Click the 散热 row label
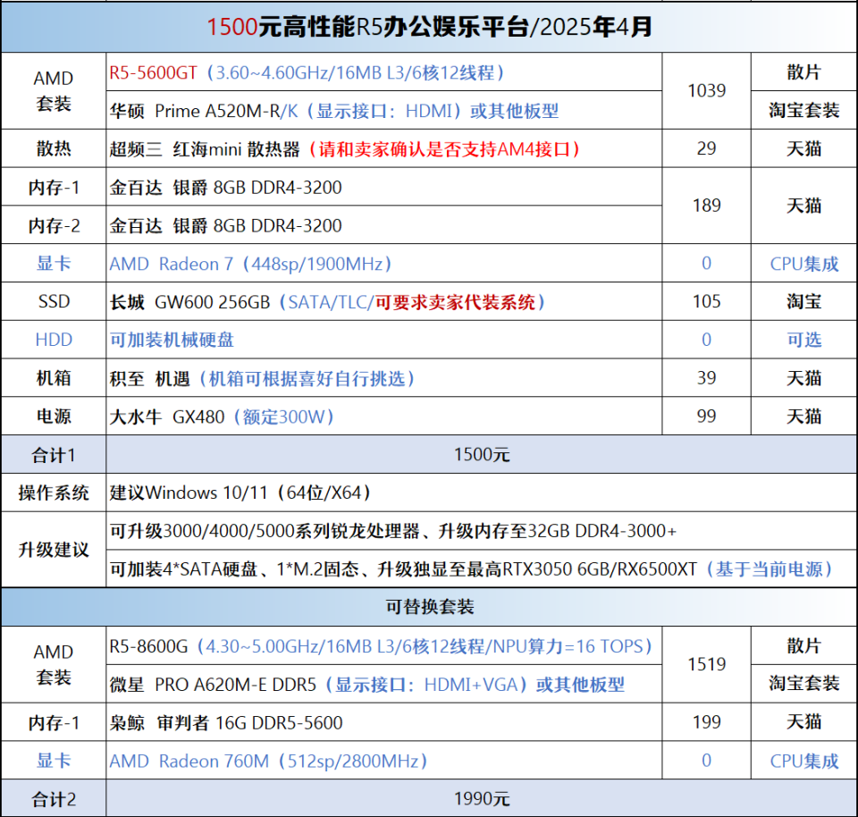Image resolution: width=858 pixels, height=817 pixels. pos(53,148)
